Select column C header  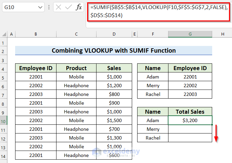(x=76, y=34)
